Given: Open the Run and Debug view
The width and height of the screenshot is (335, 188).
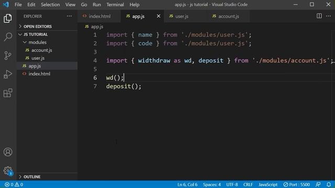Looking at the screenshot, I should [x=8, y=74].
